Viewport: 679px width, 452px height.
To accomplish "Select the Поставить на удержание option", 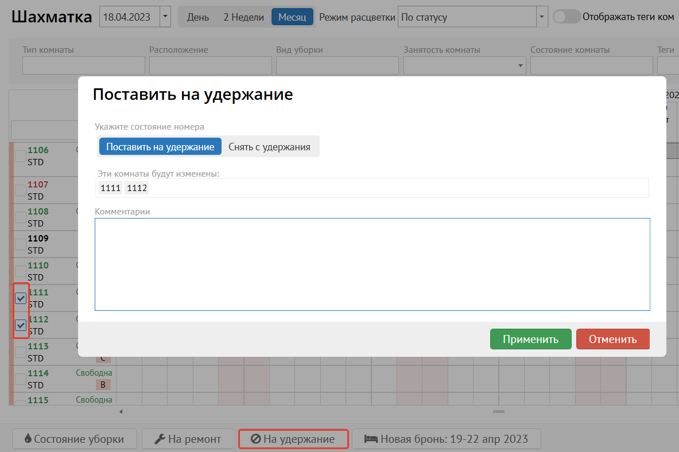I will (160, 147).
